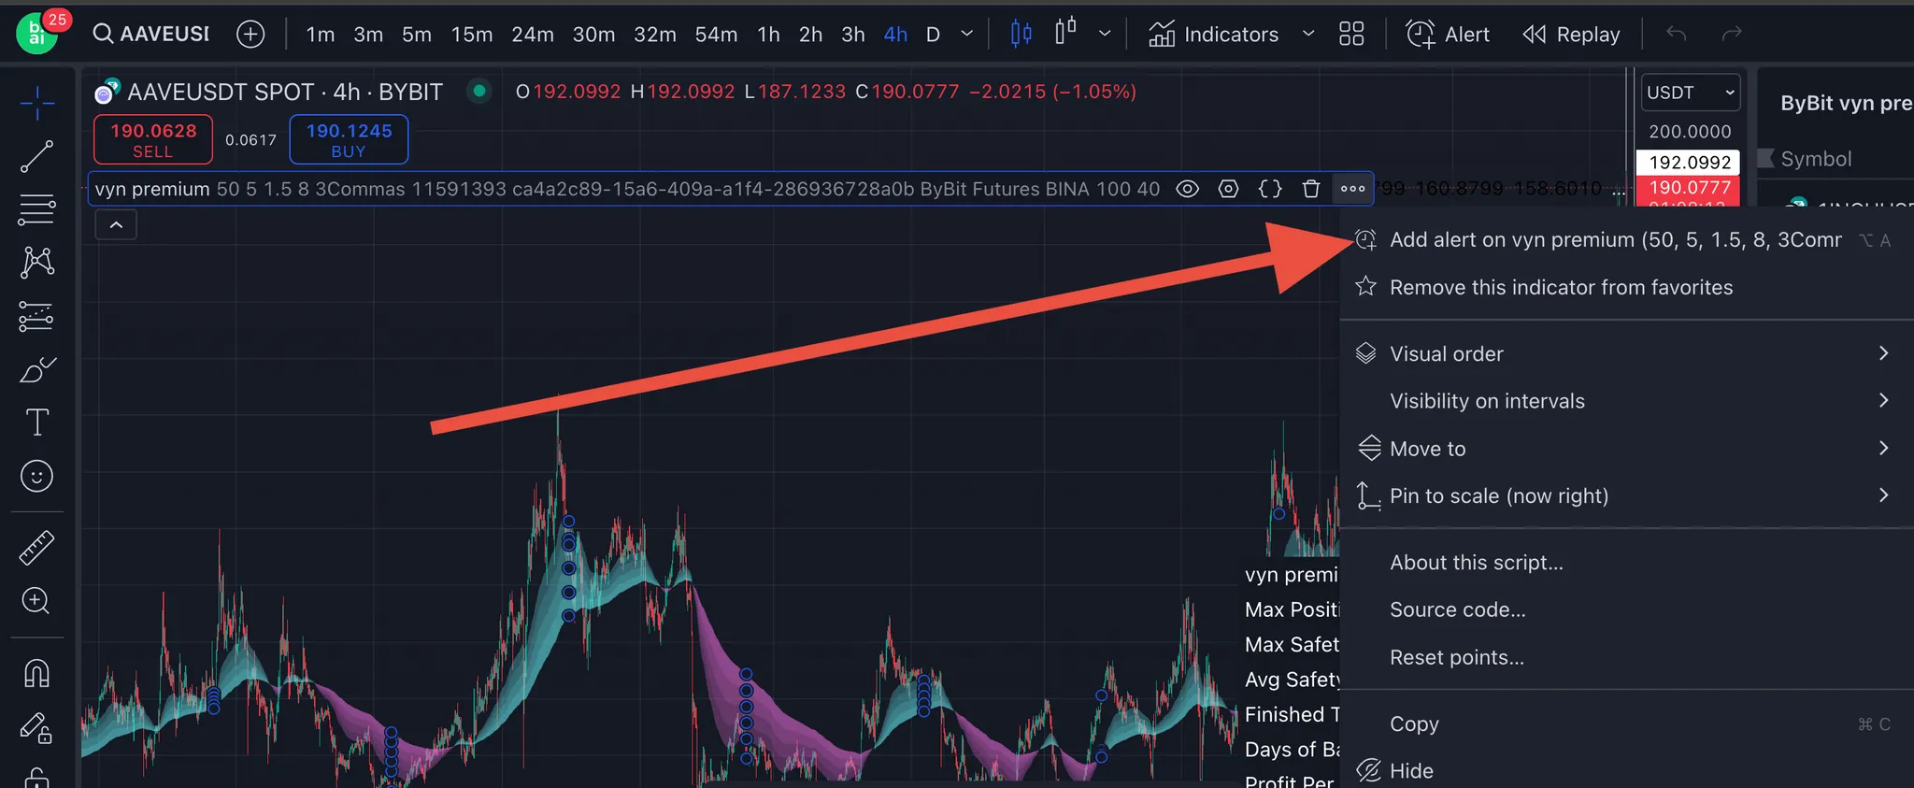Switch chart interval to 1h

pos(768,35)
